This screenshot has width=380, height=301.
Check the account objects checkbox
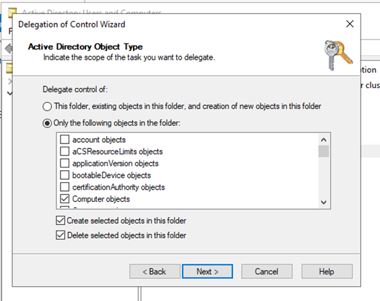(x=64, y=139)
